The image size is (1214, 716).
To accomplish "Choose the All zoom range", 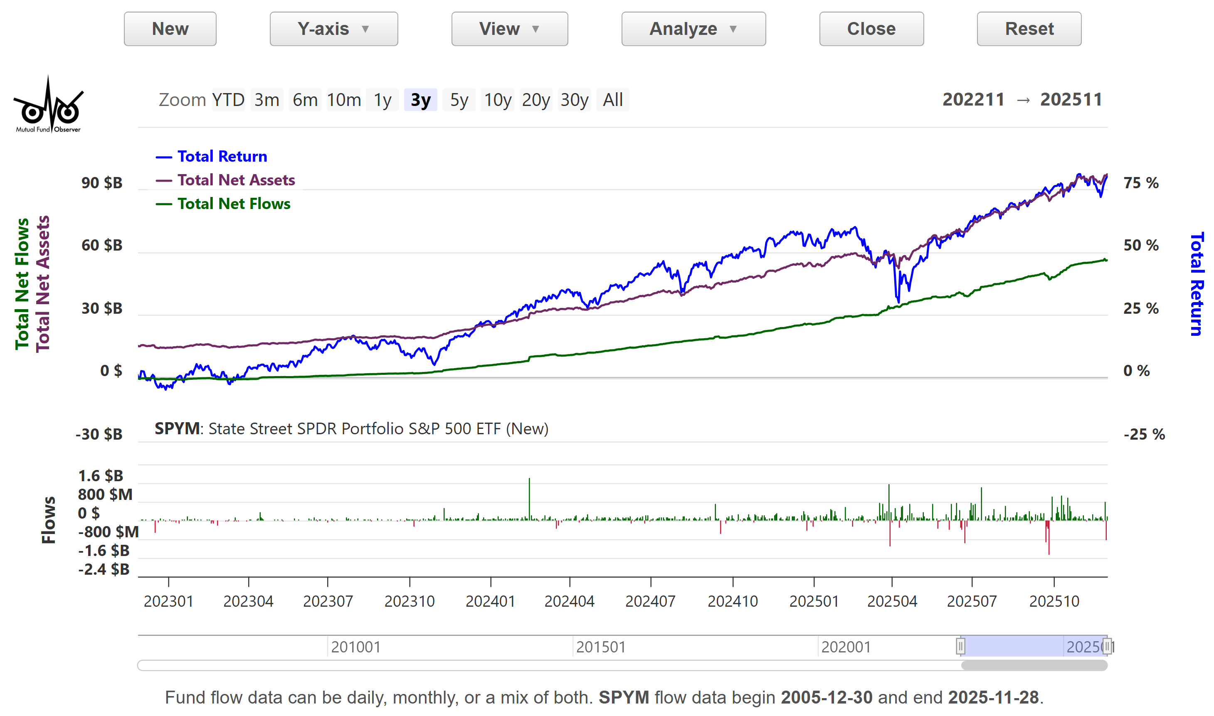I will pyautogui.click(x=612, y=100).
